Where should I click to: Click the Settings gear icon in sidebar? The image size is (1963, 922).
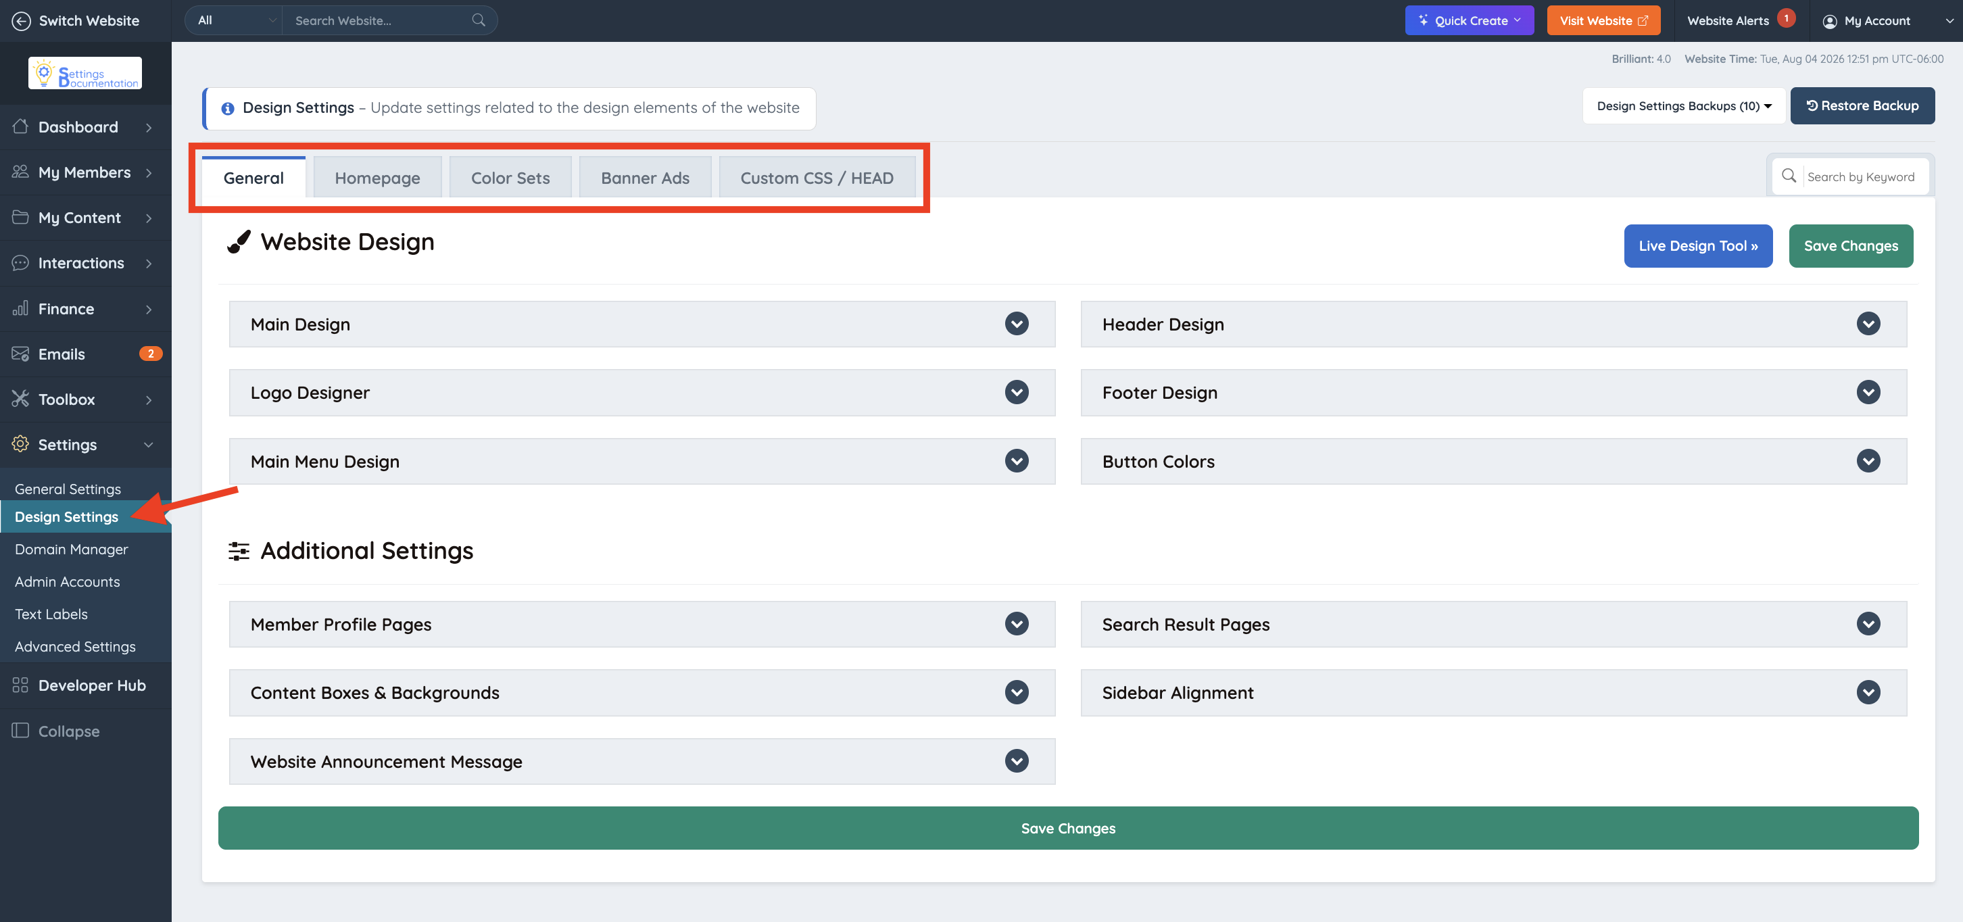tap(20, 444)
